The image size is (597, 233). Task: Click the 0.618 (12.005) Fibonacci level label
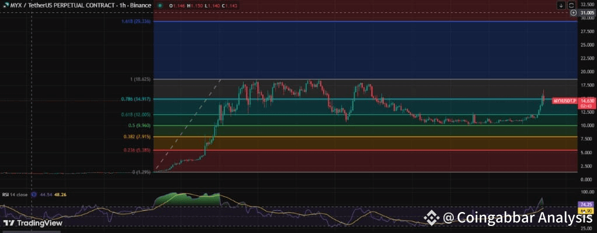136,114
